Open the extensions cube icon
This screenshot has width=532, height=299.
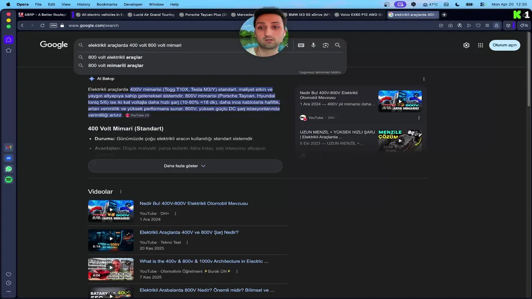tap(508, 25)
